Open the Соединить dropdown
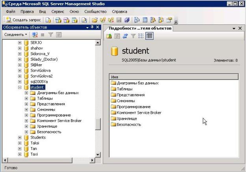 pyautogui.click(x=15, y=35)
